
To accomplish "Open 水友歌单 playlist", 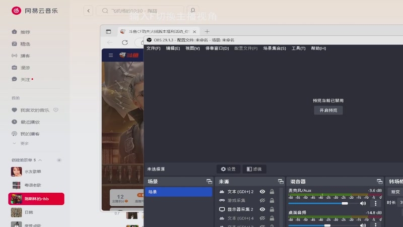I will [36, 172].
